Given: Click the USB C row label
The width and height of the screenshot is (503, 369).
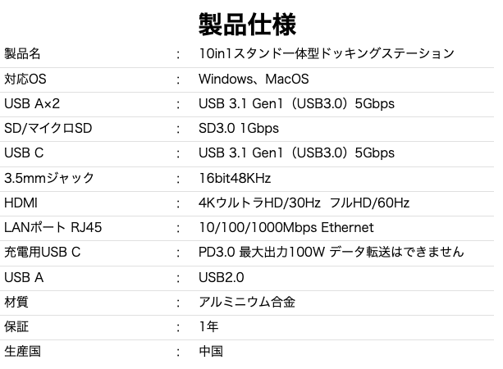Looking at the screenshot, I should click(x=24, y=153).
